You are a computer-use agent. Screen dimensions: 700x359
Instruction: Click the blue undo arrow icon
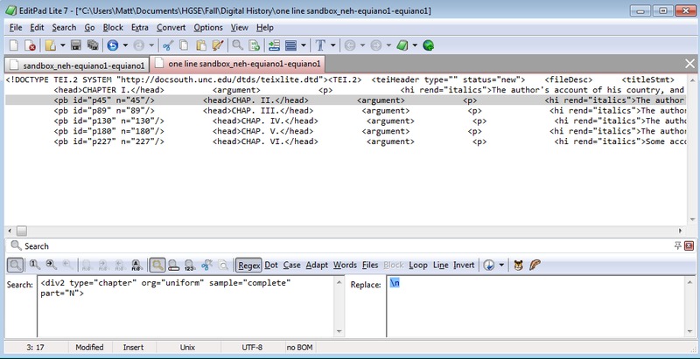113,45
